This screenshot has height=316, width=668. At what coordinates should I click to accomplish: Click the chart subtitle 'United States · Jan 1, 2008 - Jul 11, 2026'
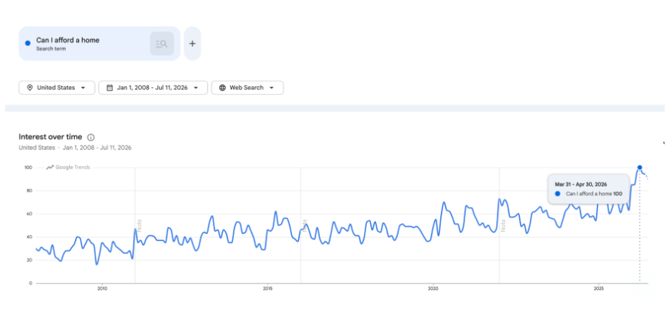[x=75, y=148]
